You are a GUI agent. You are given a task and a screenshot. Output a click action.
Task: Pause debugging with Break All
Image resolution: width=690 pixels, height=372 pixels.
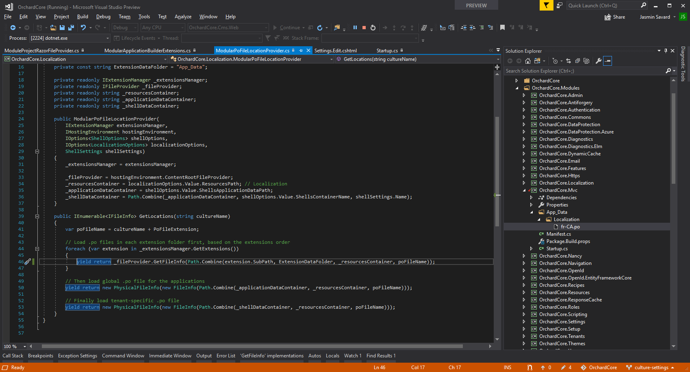[x=355, y=27]
